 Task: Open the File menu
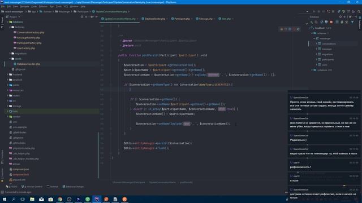pos(3,6)
